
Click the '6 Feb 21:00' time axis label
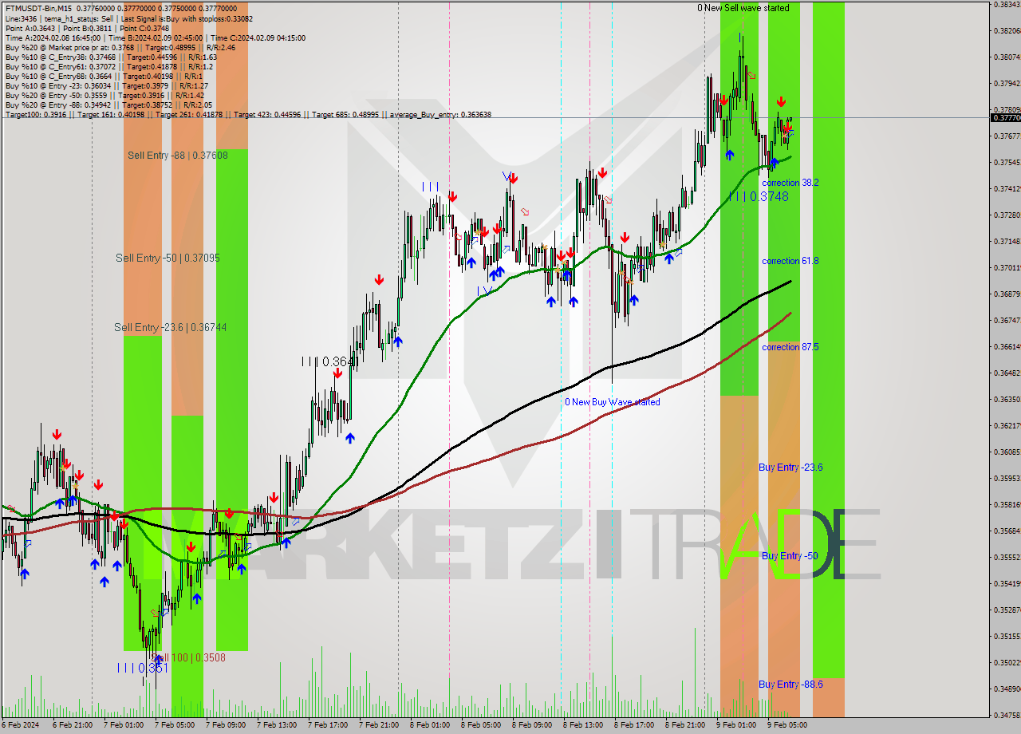point(72,725)
